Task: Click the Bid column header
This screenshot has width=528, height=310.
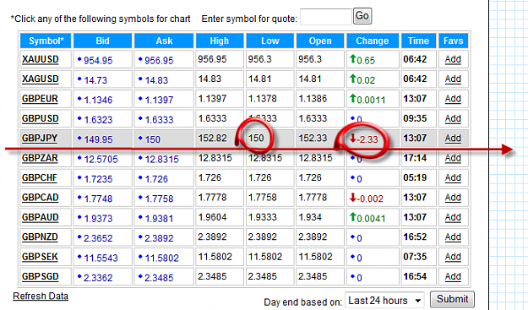Action: [102, 41]
